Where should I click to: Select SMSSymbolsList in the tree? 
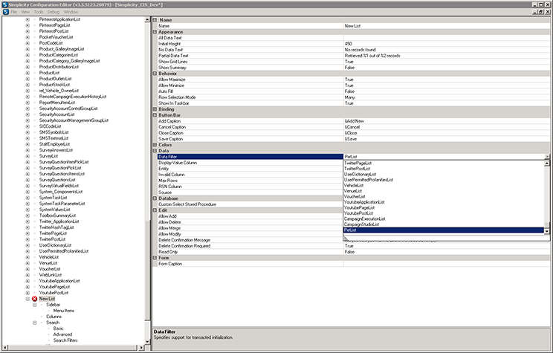[54, 132]
